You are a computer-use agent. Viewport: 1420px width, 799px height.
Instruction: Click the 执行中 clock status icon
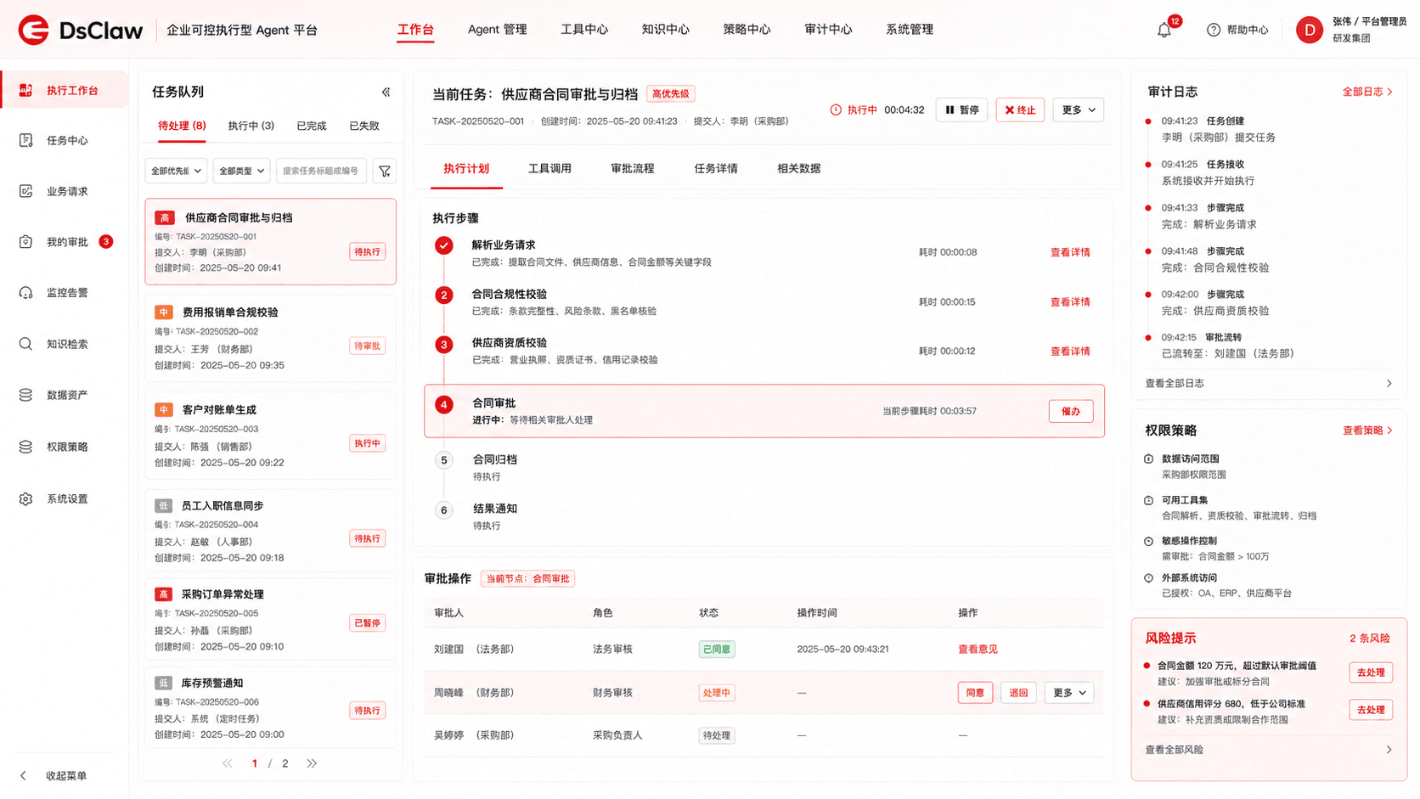coord(836,110)
